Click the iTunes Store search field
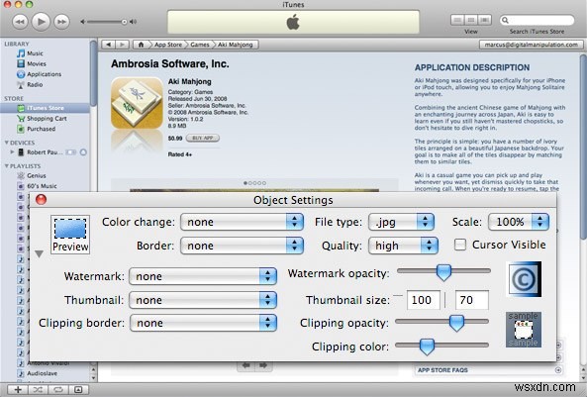587x397 pixels. [538, 20]
